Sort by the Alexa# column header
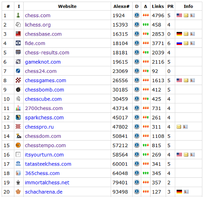 122,6
